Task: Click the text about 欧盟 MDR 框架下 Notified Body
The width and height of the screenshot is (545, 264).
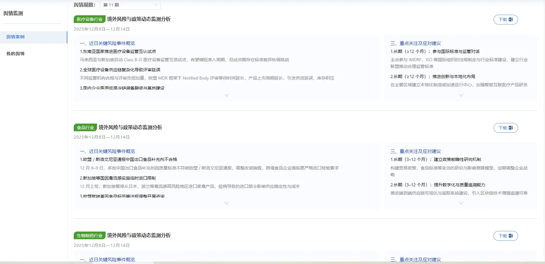Action: pyautogui.click(x=207, y=78)
